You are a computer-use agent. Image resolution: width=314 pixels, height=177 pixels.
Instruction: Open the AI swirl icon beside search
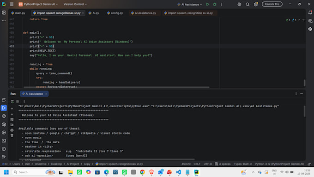[x=239, y=4]
